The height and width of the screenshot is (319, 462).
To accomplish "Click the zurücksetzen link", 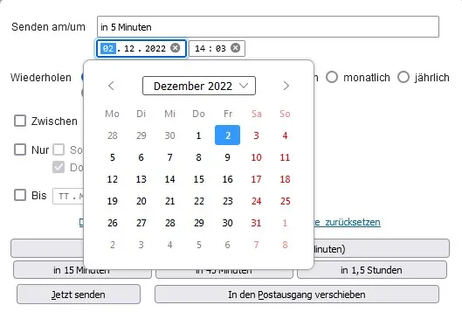I will coord(353,222).
